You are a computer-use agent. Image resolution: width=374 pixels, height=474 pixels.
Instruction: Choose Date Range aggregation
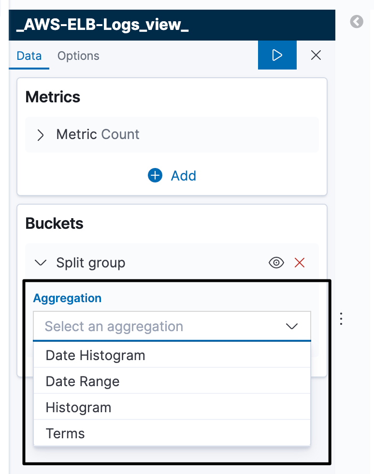click(172, 381)
